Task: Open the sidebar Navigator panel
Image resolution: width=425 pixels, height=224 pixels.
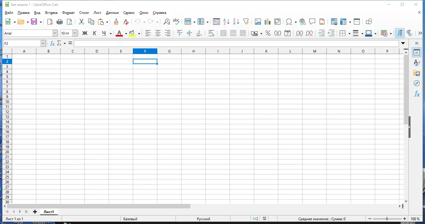Action: coord(417,83)
